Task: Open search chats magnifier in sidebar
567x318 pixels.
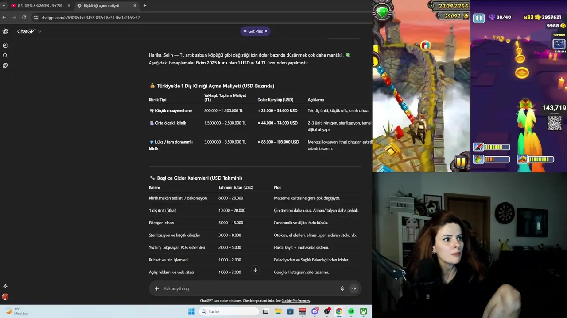Action: coord(5,56)
